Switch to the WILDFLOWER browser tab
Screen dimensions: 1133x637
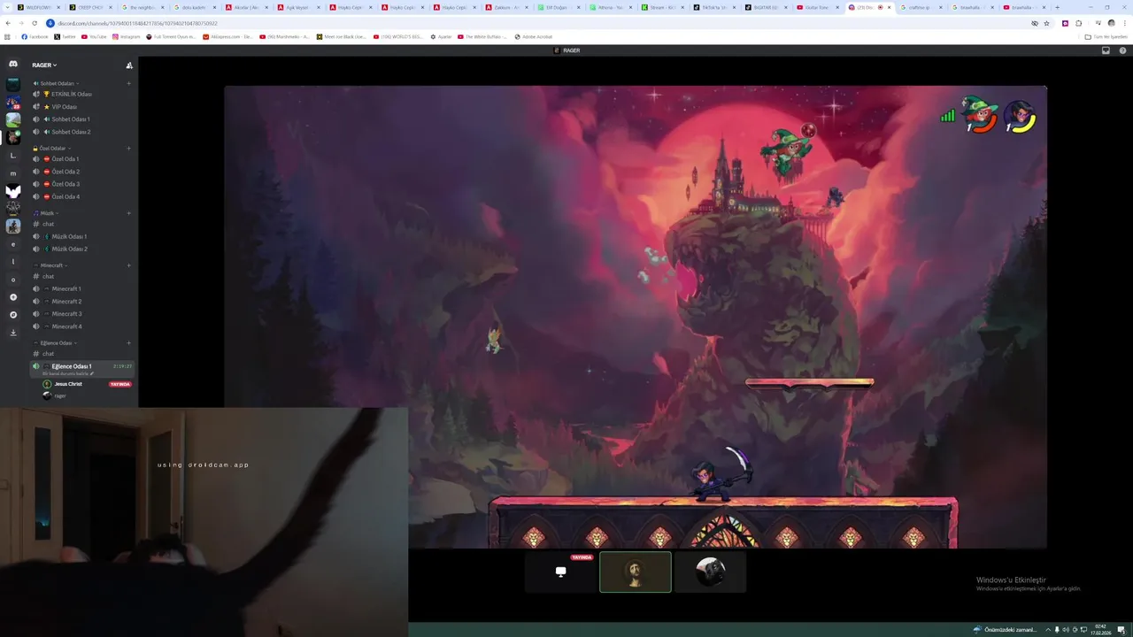37,7
